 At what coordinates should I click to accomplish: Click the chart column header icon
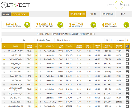(36, 46)
